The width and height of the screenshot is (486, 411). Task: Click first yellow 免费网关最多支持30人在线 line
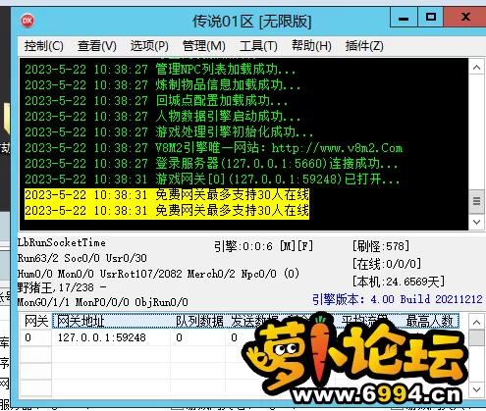[167, 195]
